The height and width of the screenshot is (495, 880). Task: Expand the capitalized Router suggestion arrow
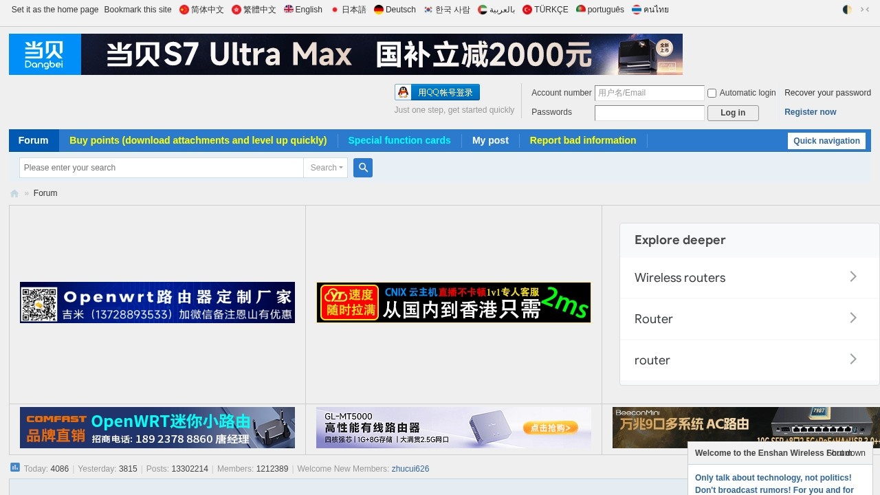tap(852, 318)
